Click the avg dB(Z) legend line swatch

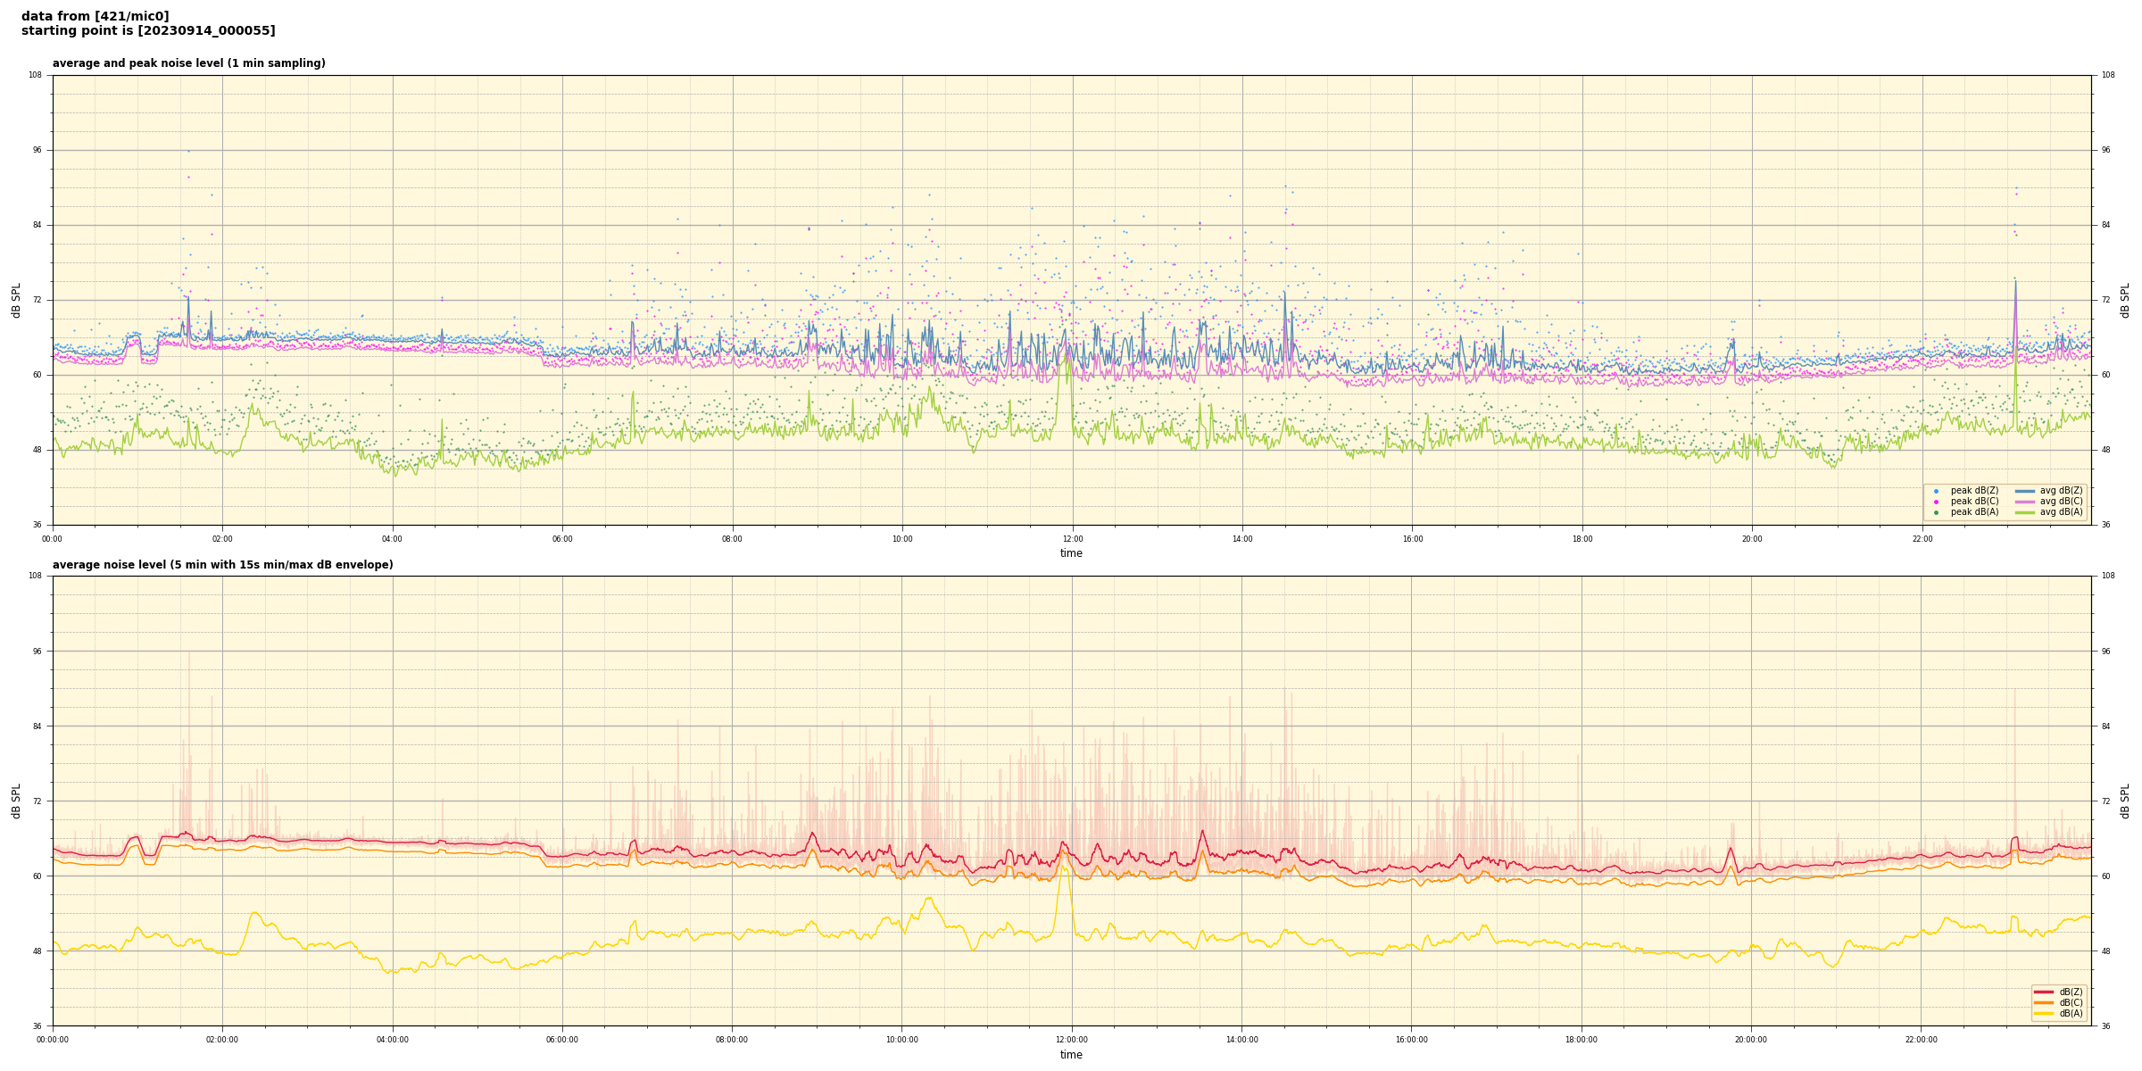click(x=2025, y=491)
